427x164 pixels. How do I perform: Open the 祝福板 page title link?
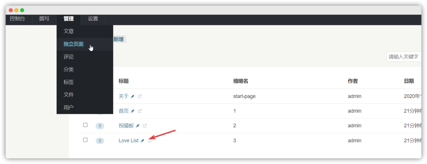[126, 126]
